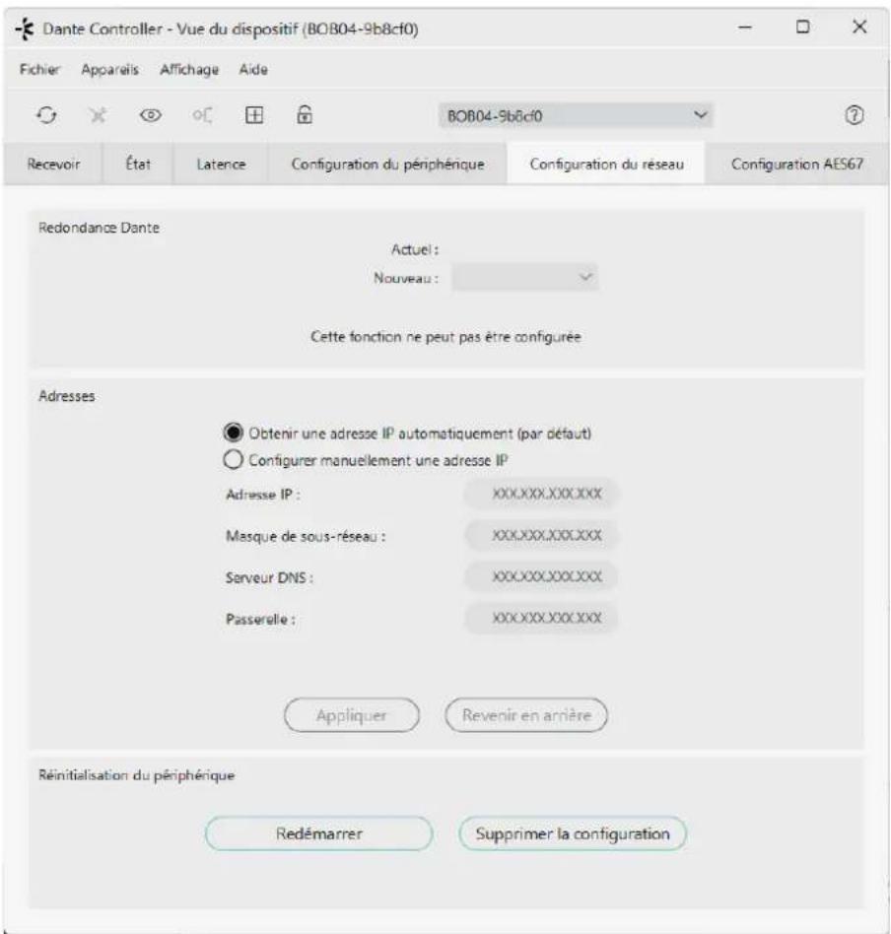Image resolution: width=891 pixels, height=934 pixels.
Task: Click Supprimer la configuration button
Action: coord(572,834)
